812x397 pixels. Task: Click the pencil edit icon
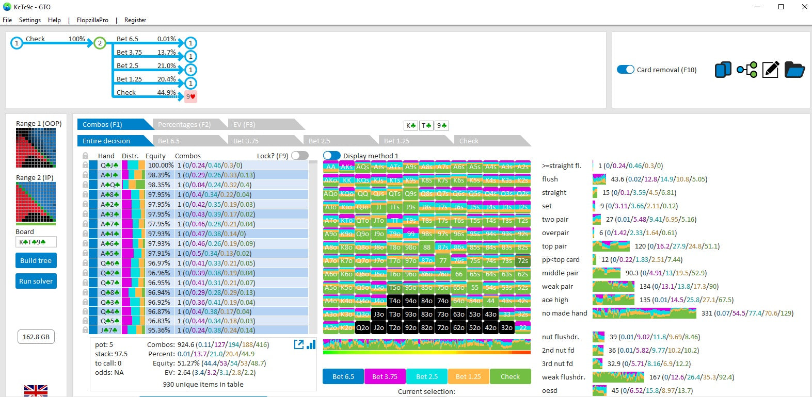(x=770, y=70)
